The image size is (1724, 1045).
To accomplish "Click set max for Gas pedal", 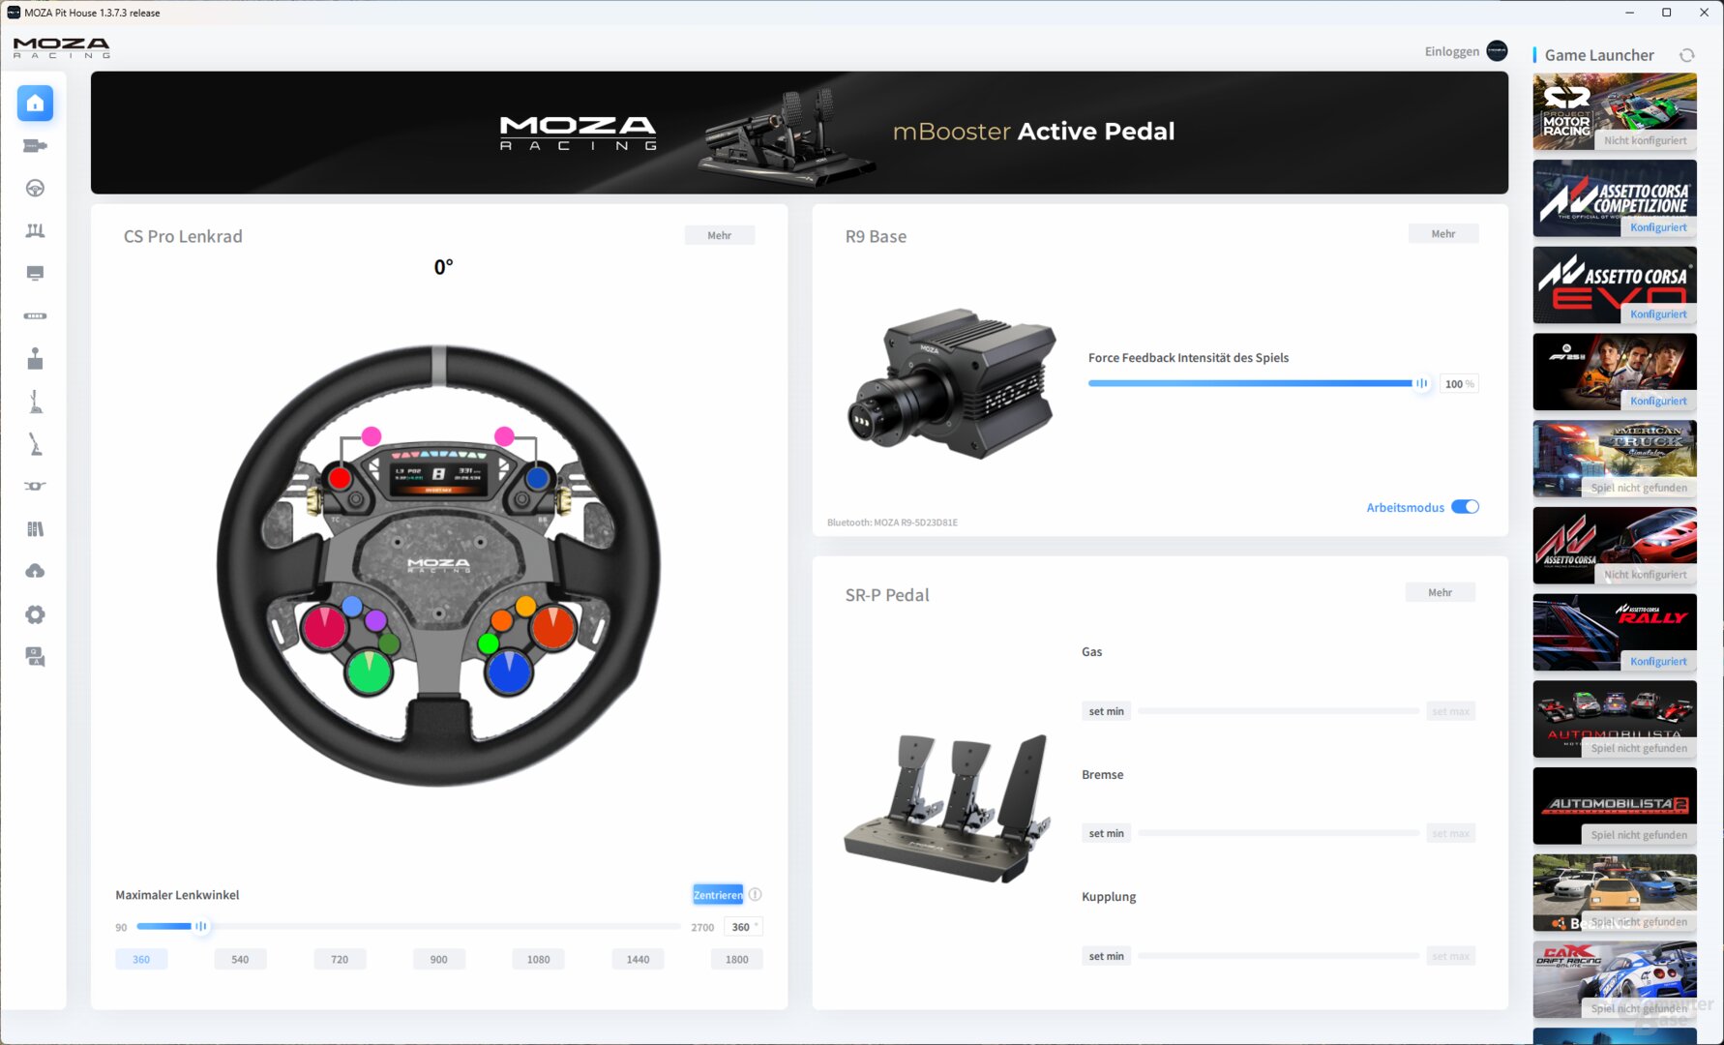I will 1450,711.
